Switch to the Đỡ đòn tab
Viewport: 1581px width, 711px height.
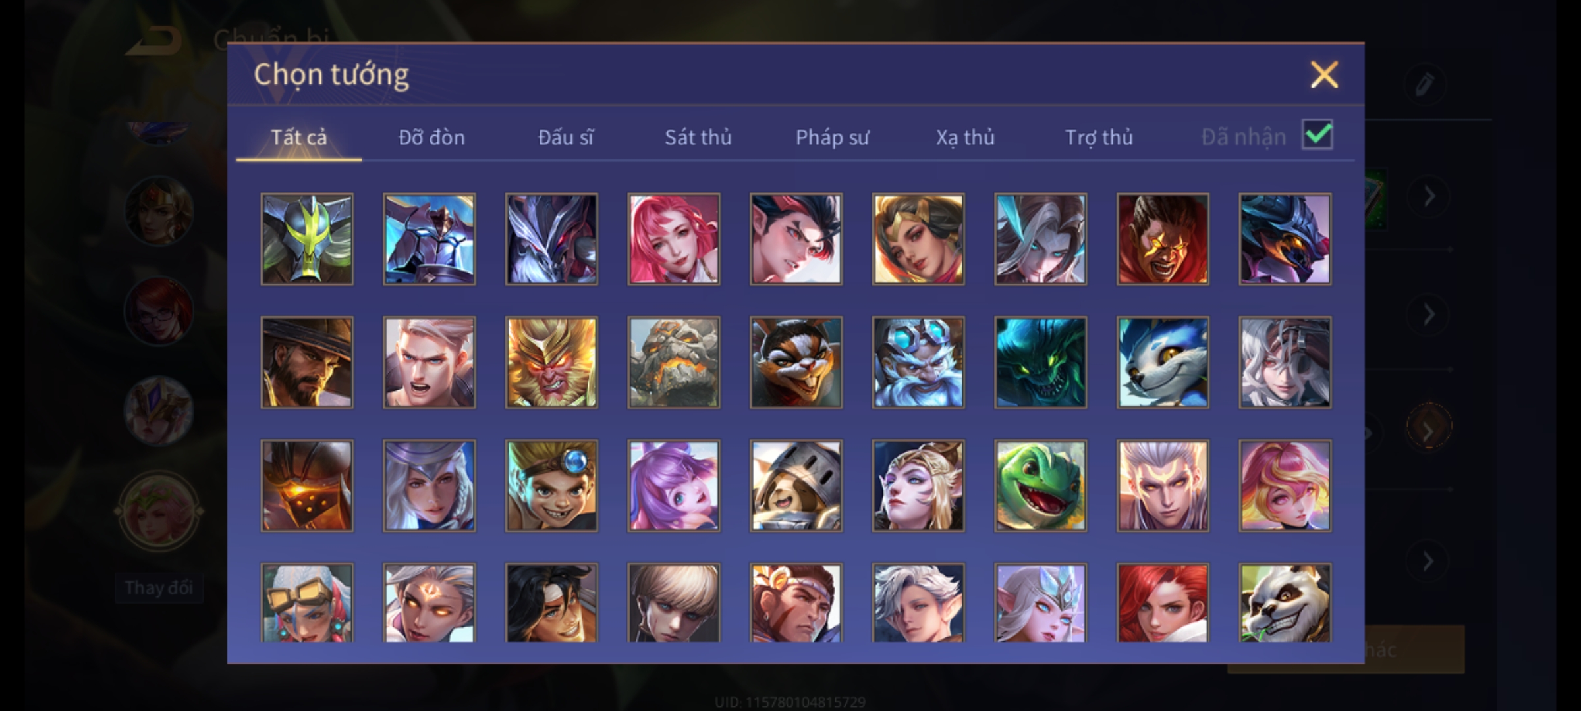point(431,137)
